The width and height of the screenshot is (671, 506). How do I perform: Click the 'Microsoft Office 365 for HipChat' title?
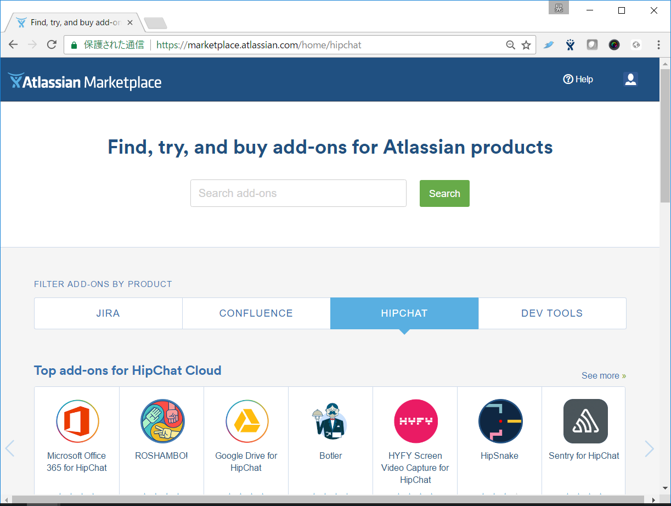[77, 462]
